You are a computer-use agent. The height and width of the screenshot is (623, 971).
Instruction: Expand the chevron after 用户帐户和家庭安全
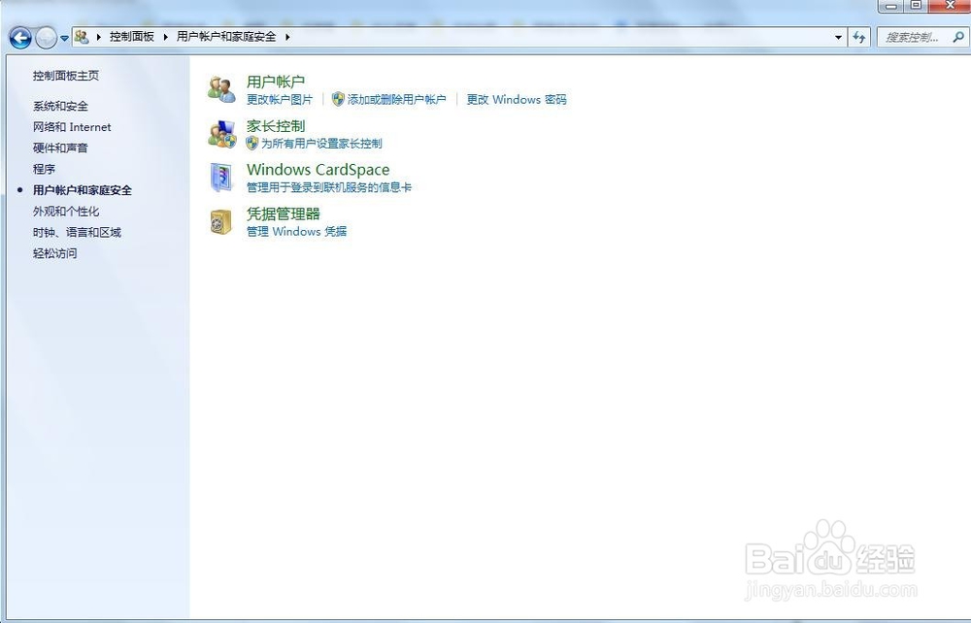pyautogui.click(x=288, y=35)
